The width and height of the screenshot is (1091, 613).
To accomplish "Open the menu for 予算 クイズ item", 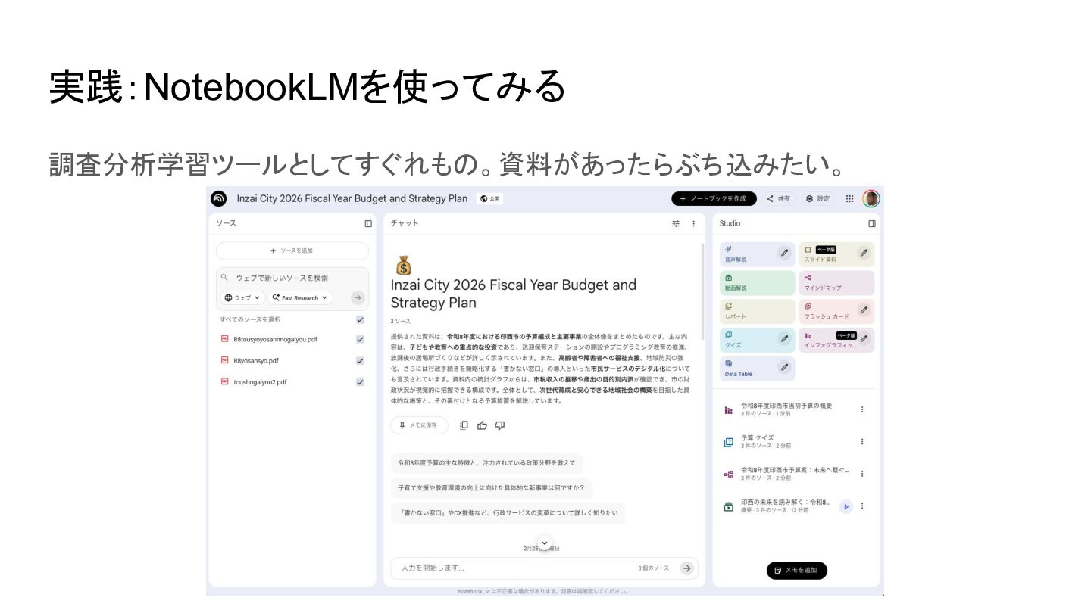I will tap(861, 441).
